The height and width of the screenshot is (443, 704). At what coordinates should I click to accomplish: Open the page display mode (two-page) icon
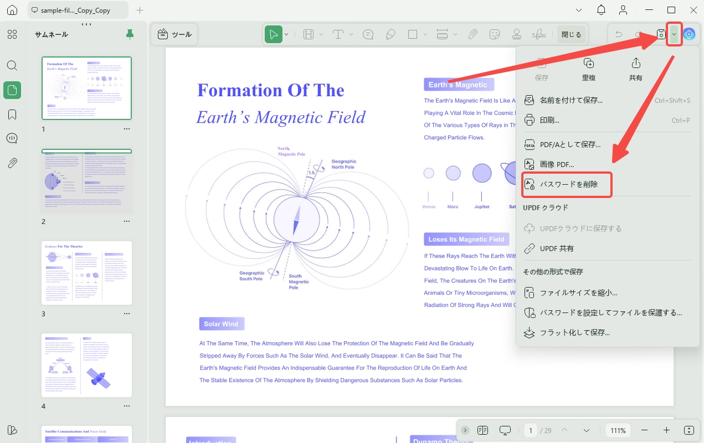click(482, 430)
